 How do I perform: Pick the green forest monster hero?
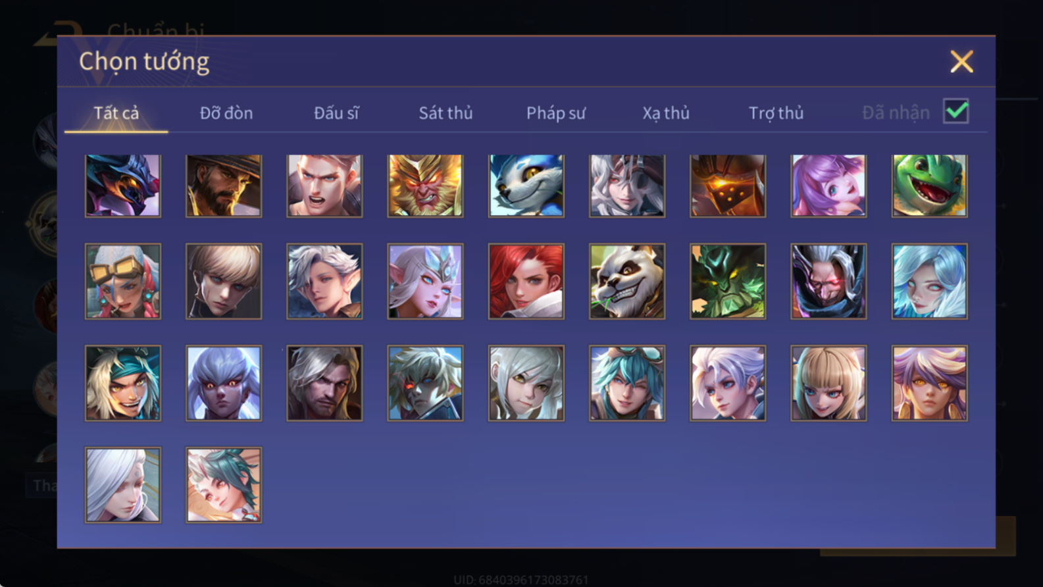coord(727,281)
